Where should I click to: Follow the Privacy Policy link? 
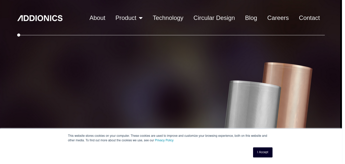164,140
